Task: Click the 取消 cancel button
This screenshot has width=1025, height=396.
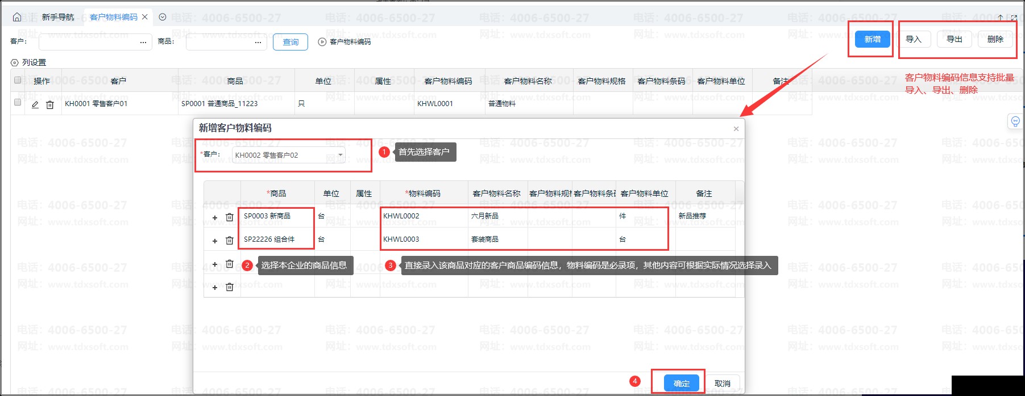Action: (723, 384)
